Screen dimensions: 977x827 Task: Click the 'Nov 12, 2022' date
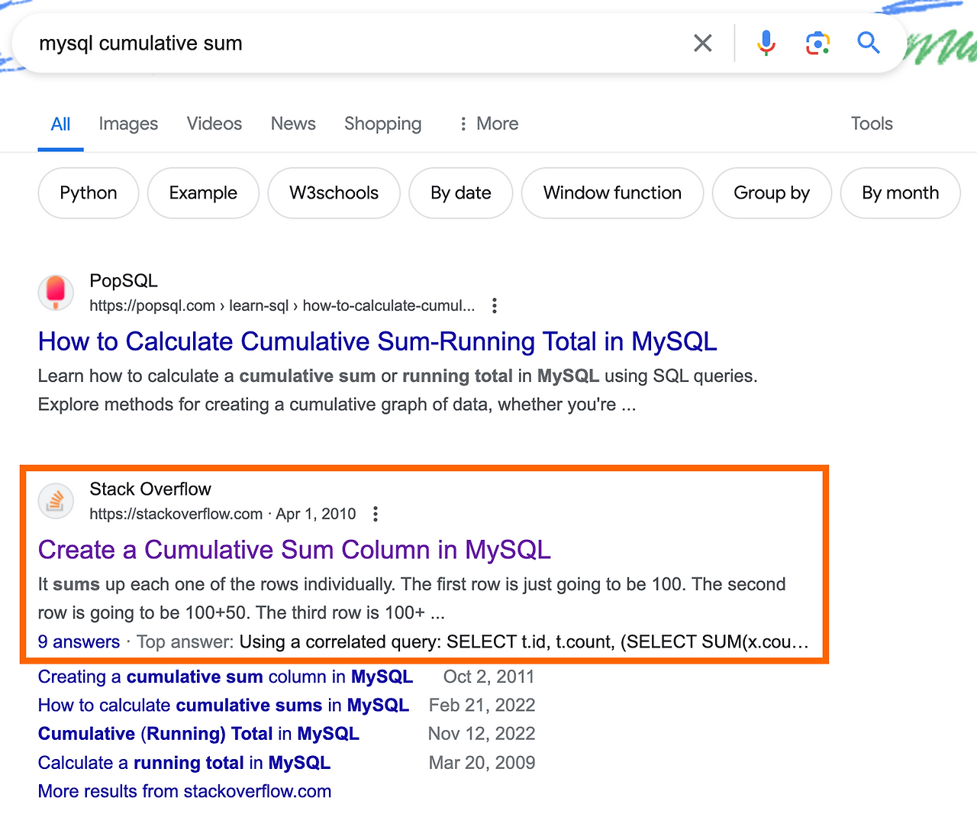pos(482,734)
